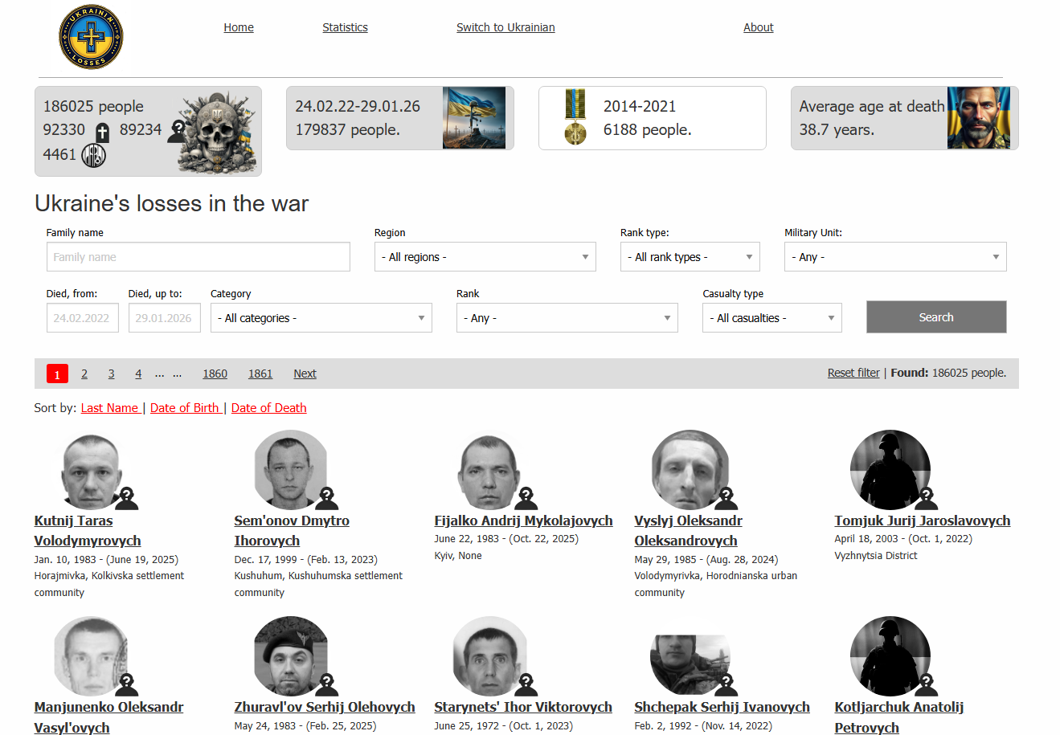The height and width of the screenshot is (735, 1060).
Task: Focus the Family name input field
Action: pos(198,257)
